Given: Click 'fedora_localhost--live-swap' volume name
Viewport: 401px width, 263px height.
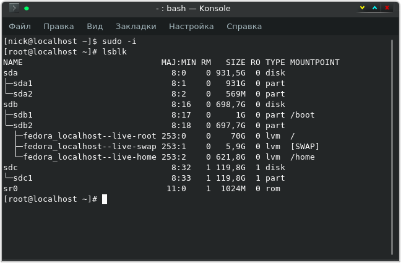Looking at the screenshot, I should tap(90, 146).
